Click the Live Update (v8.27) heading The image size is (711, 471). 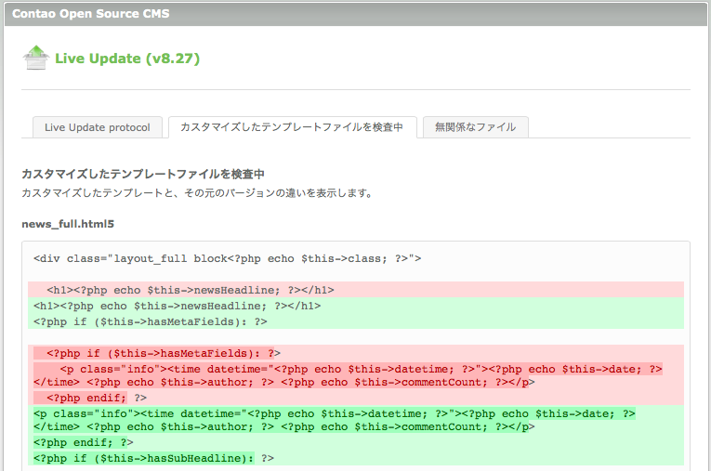(127, 59)
